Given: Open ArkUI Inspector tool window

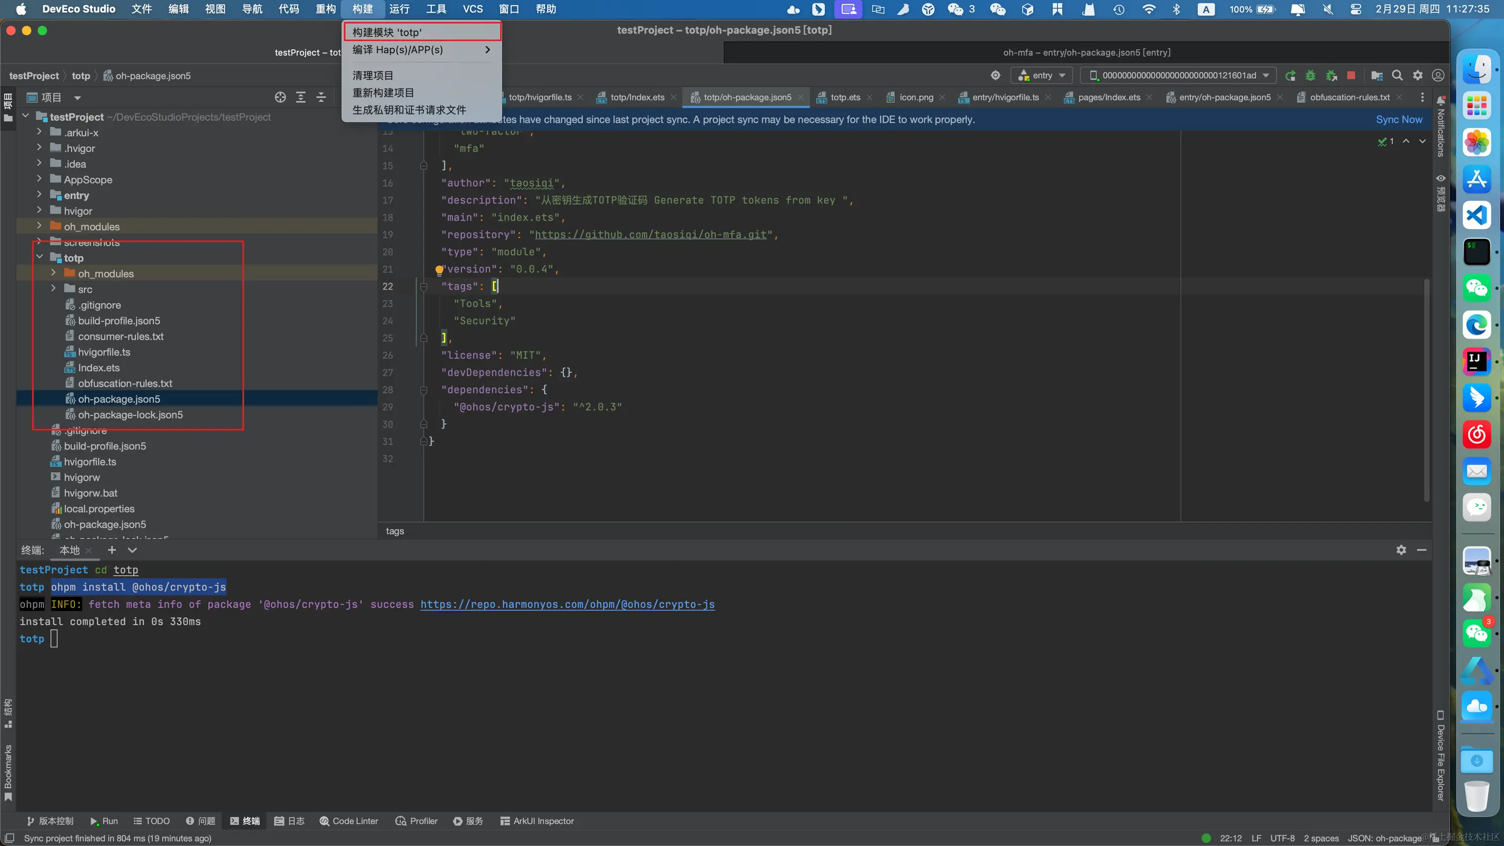Looking at the screenshot, I should click(537, 821).
